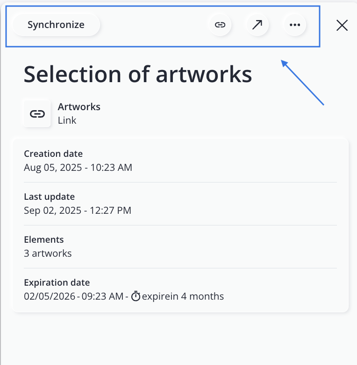The image size is (357, 365).
Task: Click the Expiration date heading
Action: pyautogui.click(x=57, y=282)
